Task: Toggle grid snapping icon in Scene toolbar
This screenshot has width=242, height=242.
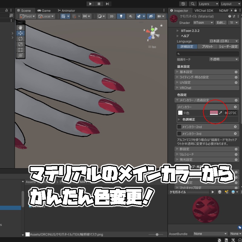Action: 74,16
